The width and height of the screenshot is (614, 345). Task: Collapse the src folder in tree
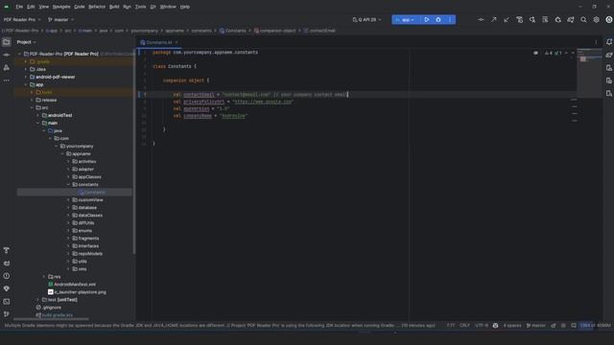[32, 107]
